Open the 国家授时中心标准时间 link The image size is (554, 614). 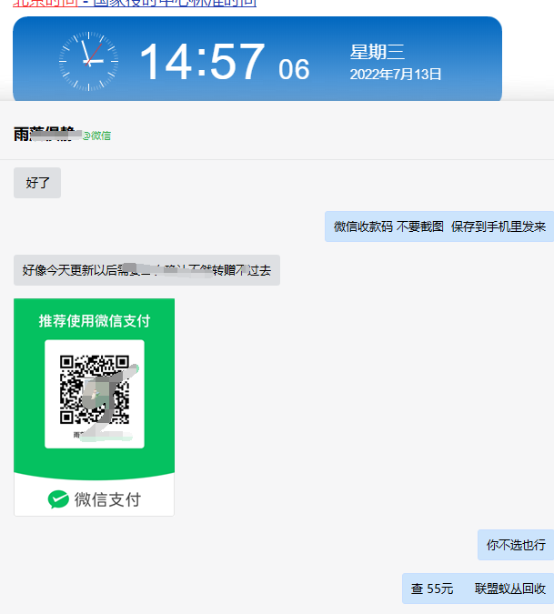pyautogui.click(x=181, y=3)
